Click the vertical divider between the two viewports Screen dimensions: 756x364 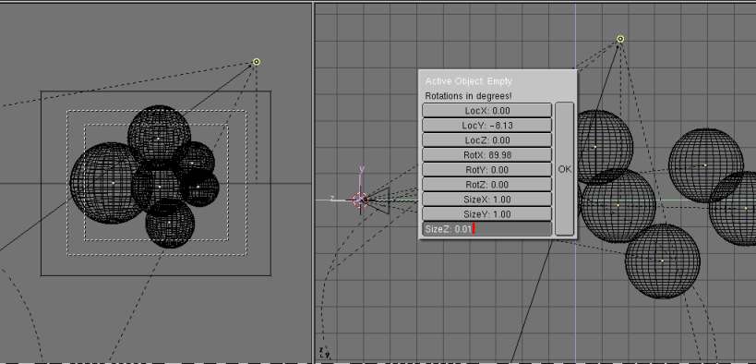click(313, 182)
